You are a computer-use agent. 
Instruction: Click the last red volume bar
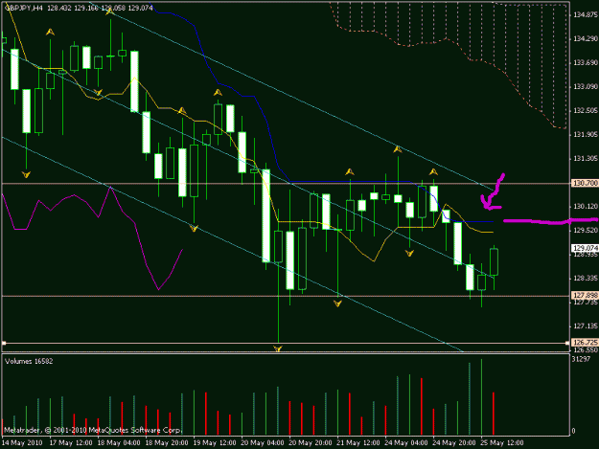click(x=494, y=414)
